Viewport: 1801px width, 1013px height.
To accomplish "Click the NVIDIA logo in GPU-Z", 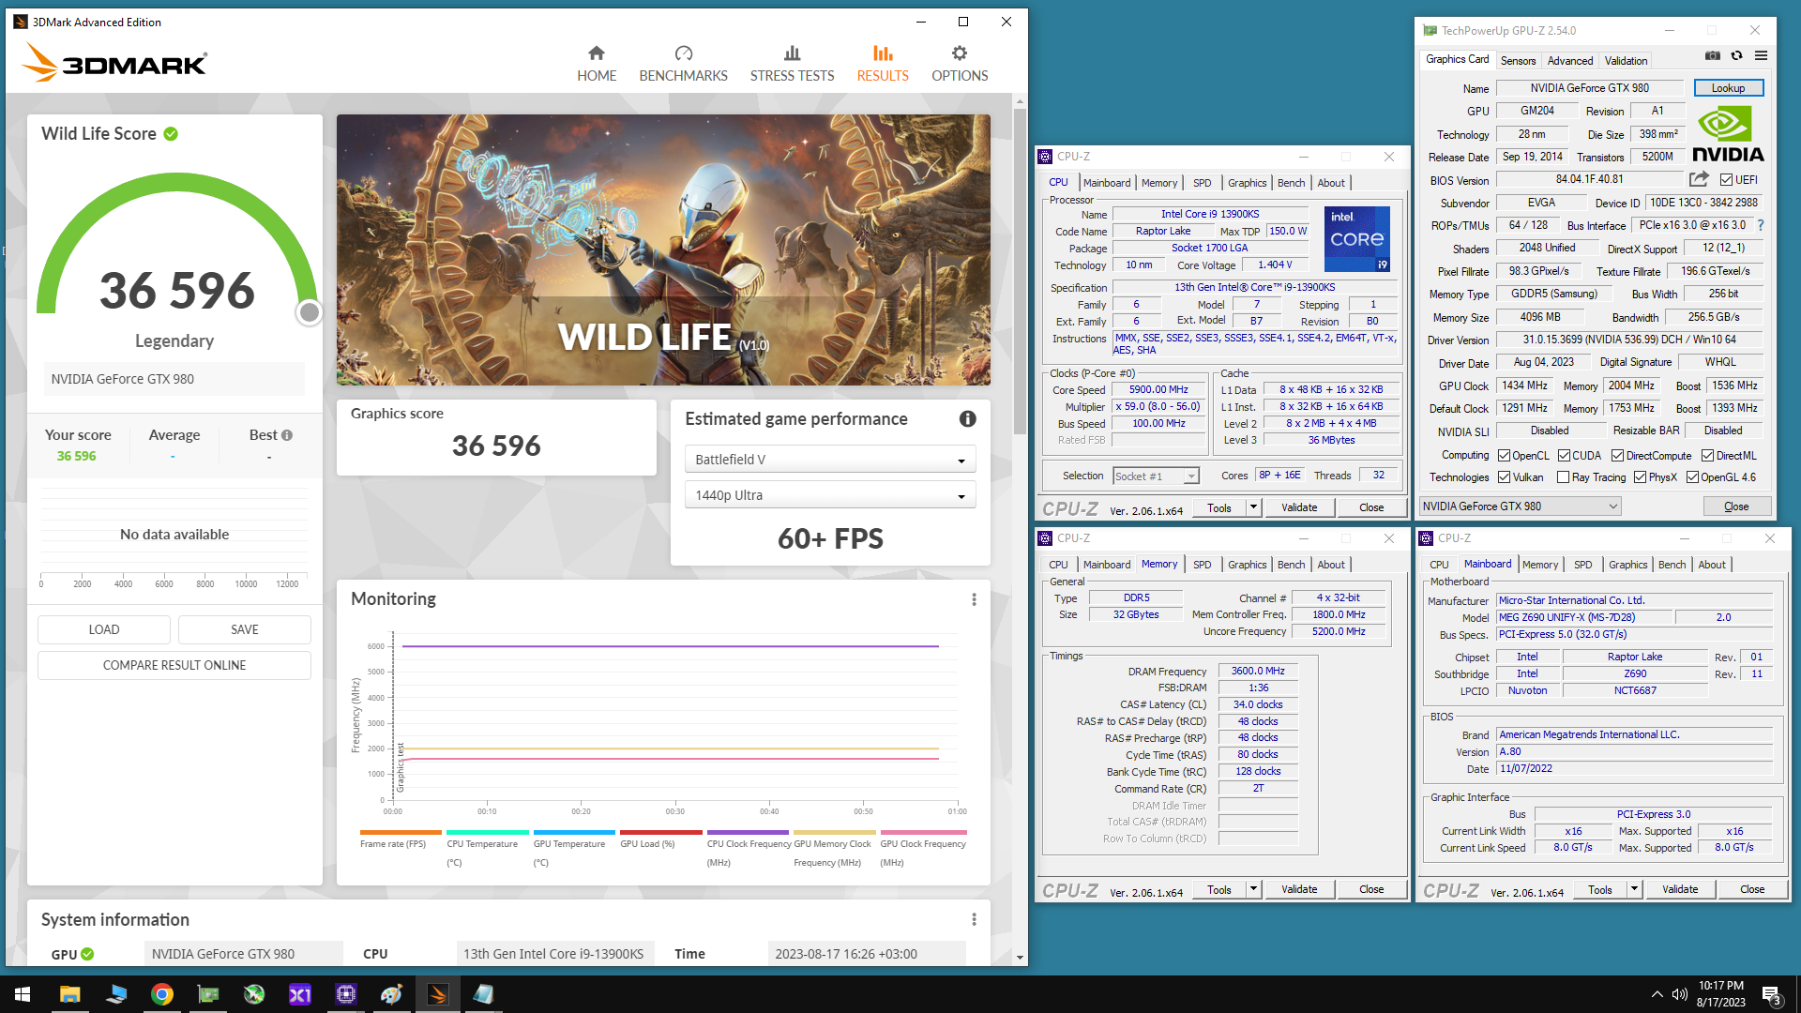I will point(1728,134).
